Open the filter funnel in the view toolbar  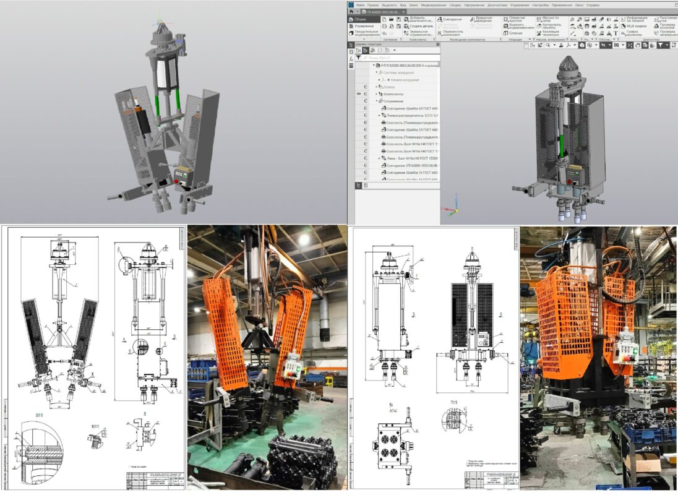pos(661,45)
